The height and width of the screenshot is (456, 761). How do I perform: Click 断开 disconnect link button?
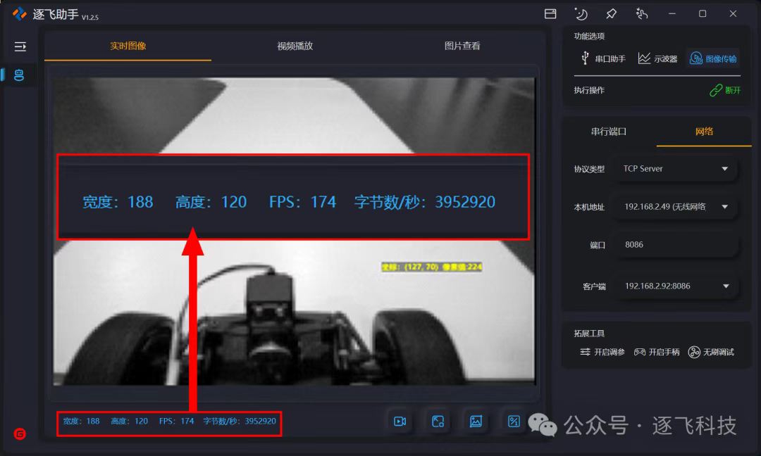[725, 90]
